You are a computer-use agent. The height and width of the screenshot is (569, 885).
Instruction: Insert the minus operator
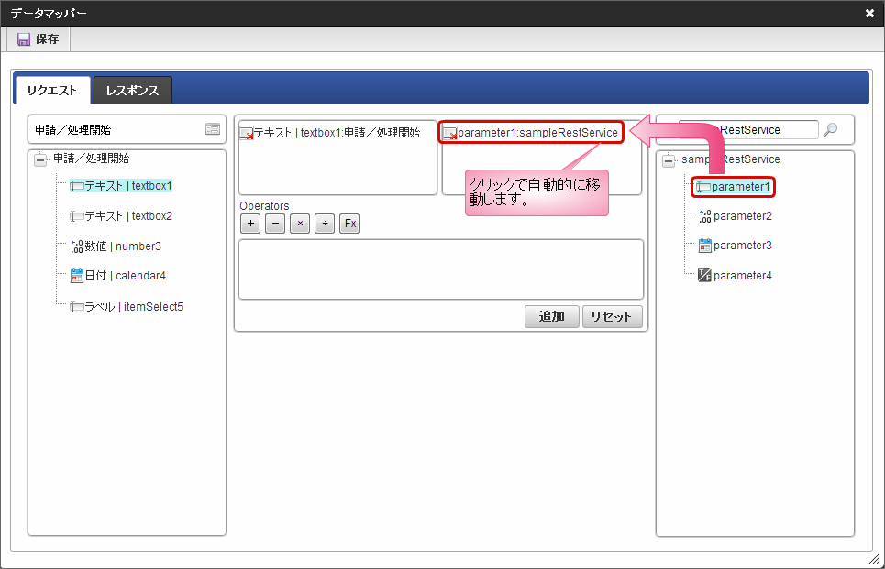[x=275, y=224]
